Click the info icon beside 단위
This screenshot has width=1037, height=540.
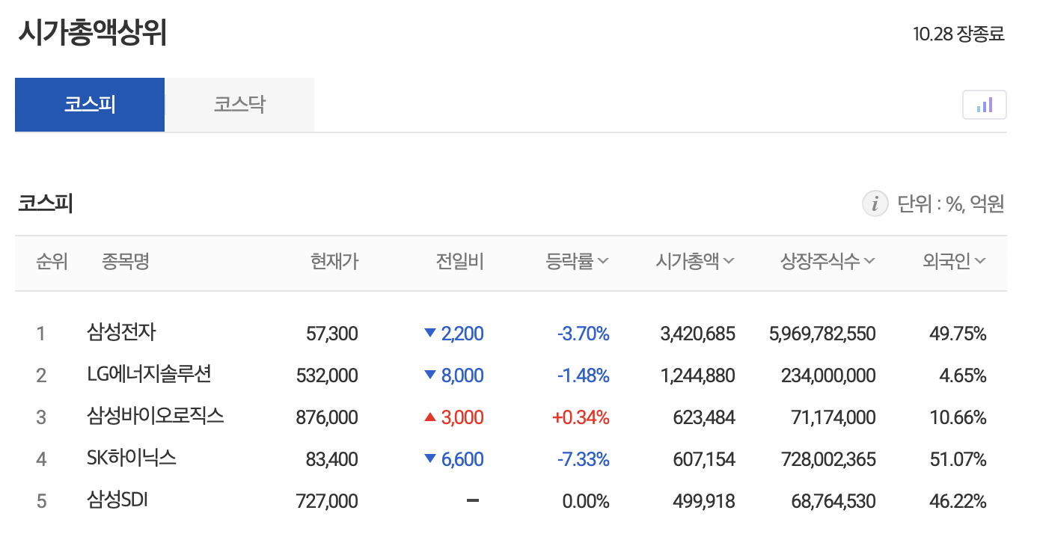click(875, 203)
